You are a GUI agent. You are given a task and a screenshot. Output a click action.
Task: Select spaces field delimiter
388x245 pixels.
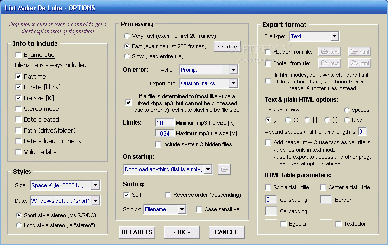click(x=347, y=110)
